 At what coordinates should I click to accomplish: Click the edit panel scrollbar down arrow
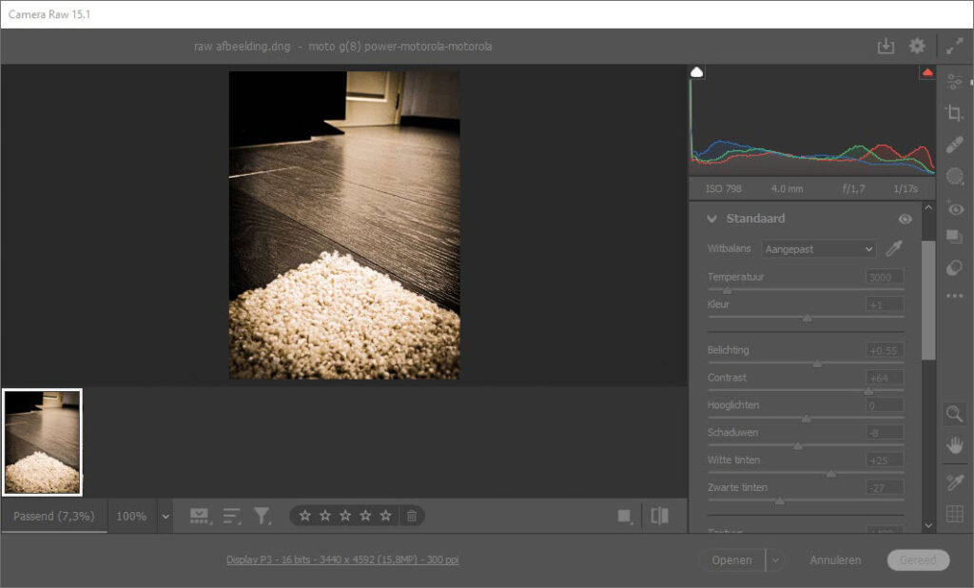(928, 525)
